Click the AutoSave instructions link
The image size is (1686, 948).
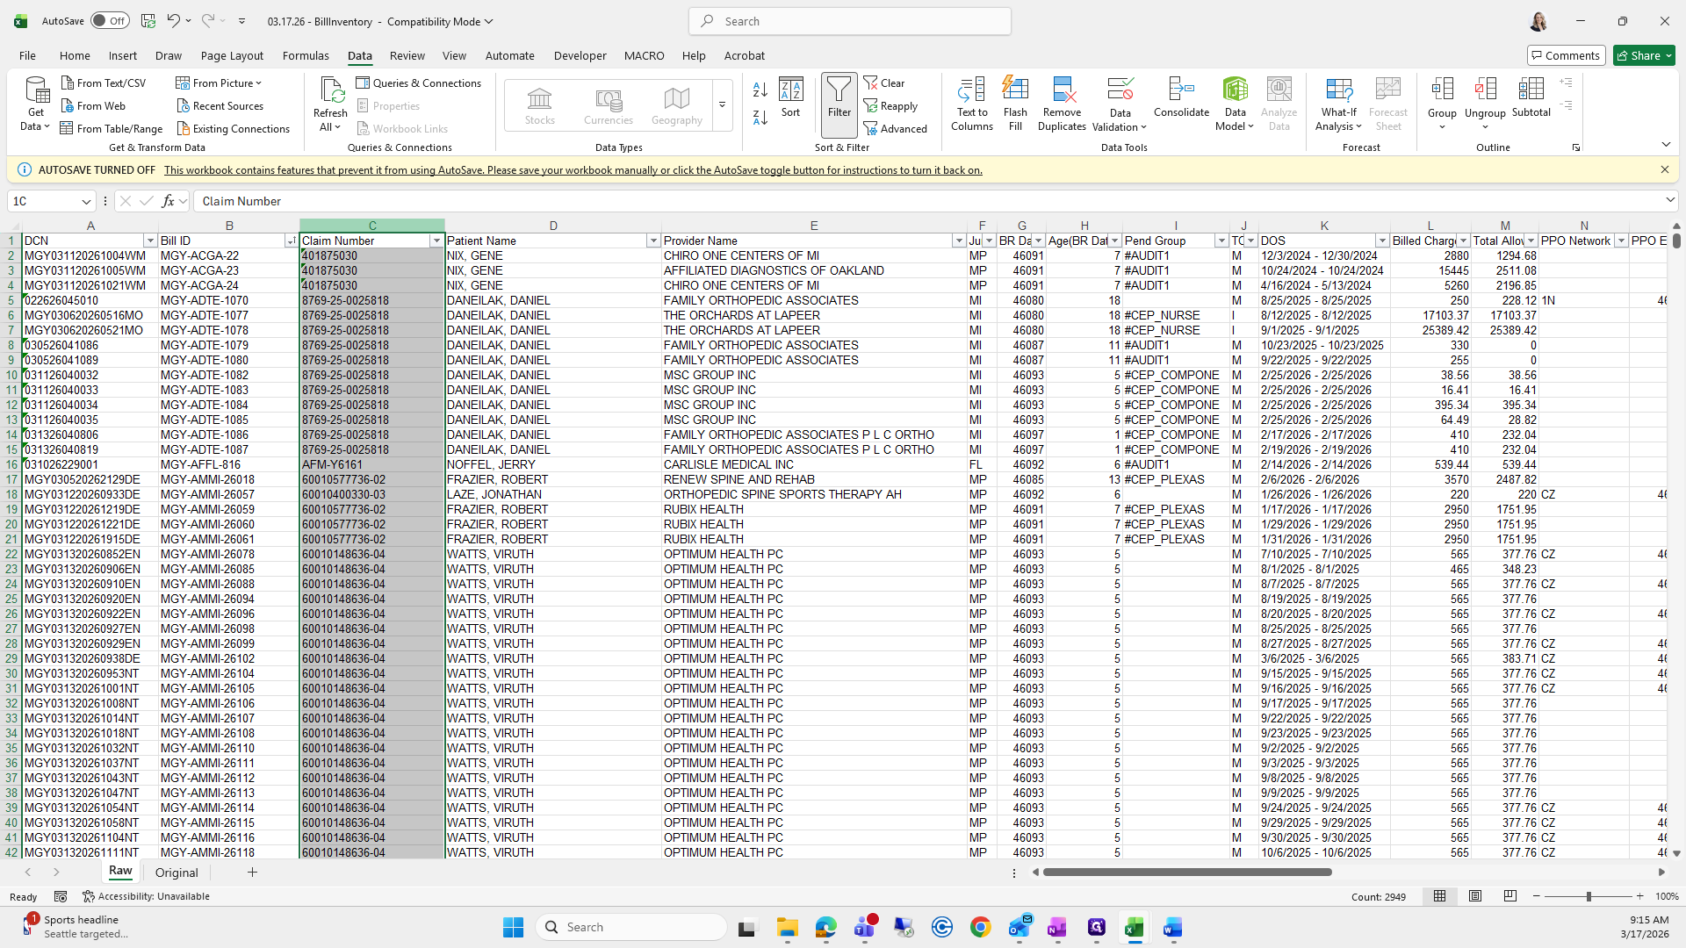(573, 170)
